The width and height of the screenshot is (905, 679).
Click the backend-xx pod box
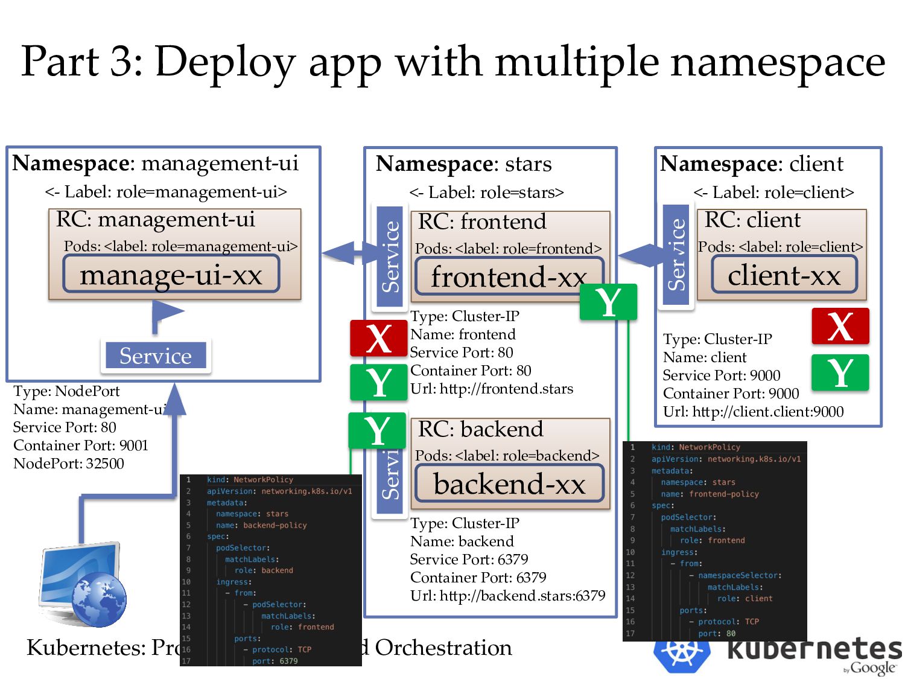510,483
